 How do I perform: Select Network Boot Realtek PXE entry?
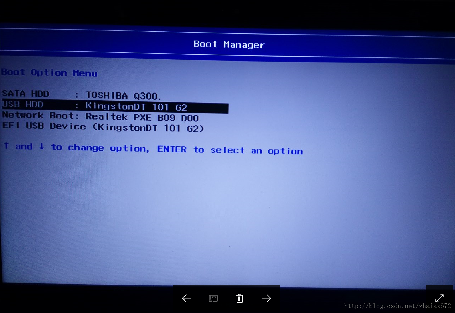coord(100,117)
